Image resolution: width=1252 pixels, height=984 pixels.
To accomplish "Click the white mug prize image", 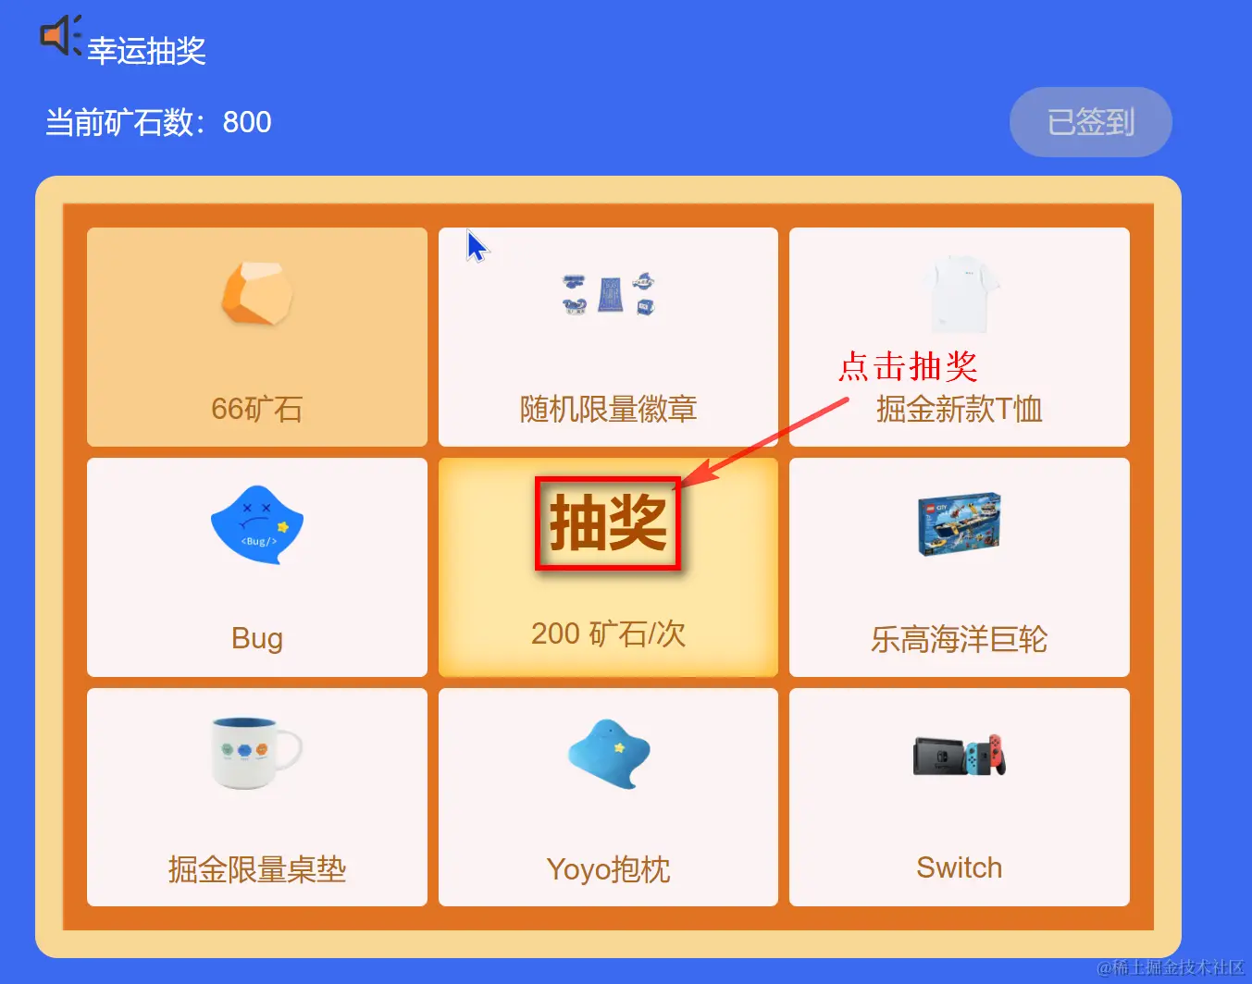I will click(x=256, y=753).
